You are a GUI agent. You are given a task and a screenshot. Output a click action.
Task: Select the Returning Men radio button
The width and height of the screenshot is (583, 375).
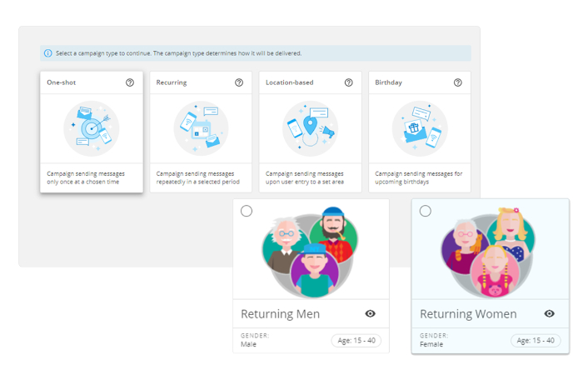coord(247,212)
